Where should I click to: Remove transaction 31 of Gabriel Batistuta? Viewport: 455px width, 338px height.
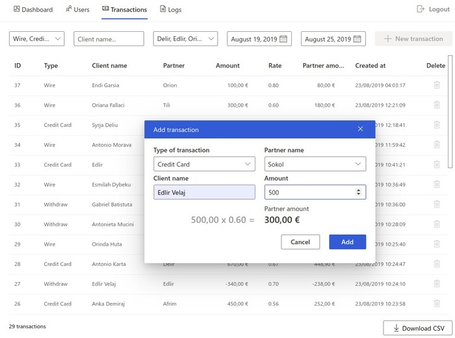coord(437,205)
